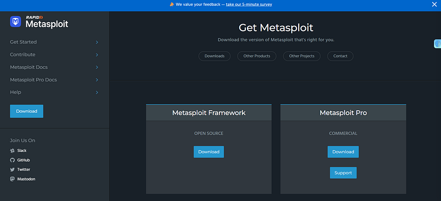The image size is (441, 201).
Task: Click the orange feedback icon in banner
Action: tap(171, 4)
